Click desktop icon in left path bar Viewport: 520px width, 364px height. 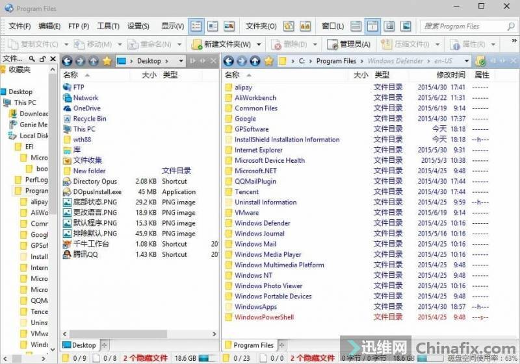tap(122, 61)
